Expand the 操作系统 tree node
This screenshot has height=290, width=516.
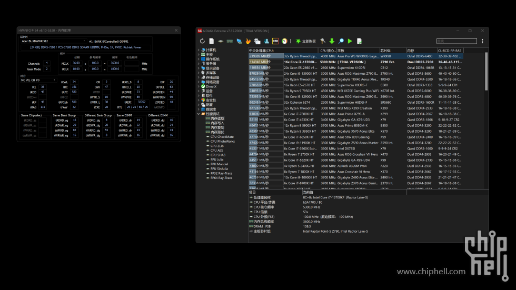point(199,59)
